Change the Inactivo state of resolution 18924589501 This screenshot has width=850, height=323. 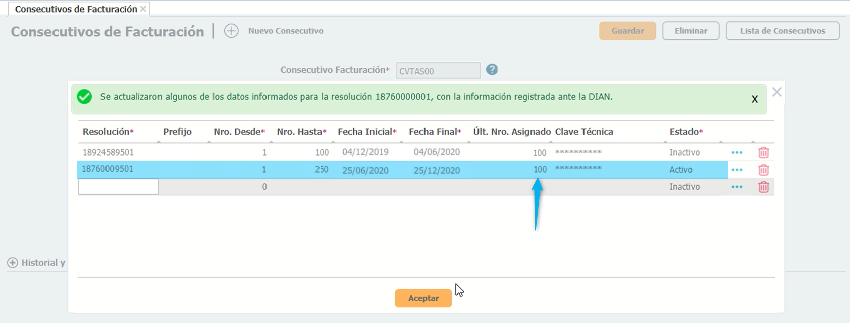pyautogui.click(x=684, y=152)
